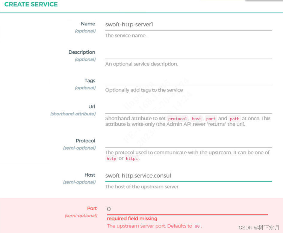283x233 pixels.
Task: Click the Tags field label
Action: click(x=90, y=81)
